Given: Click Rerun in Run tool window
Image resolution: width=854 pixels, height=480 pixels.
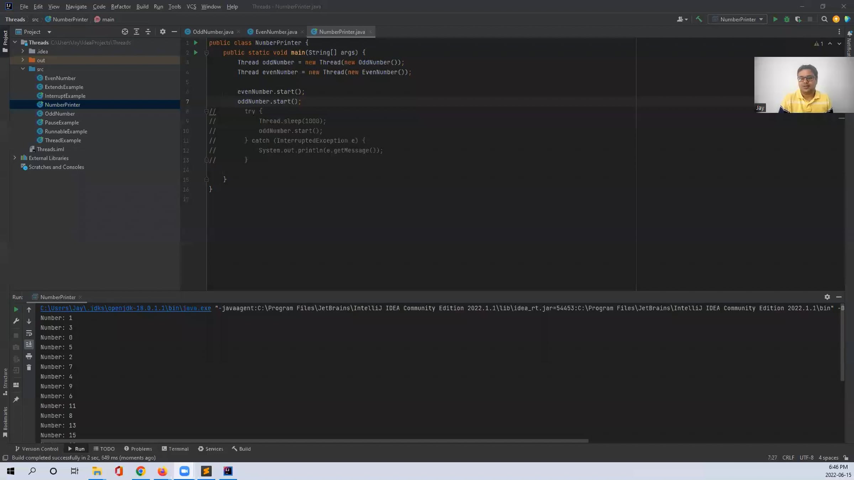Looking at the screenshot, I should [16, 310].
